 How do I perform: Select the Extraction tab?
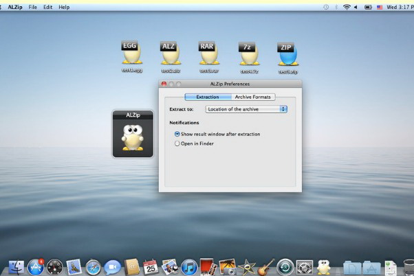coord(208,97)
